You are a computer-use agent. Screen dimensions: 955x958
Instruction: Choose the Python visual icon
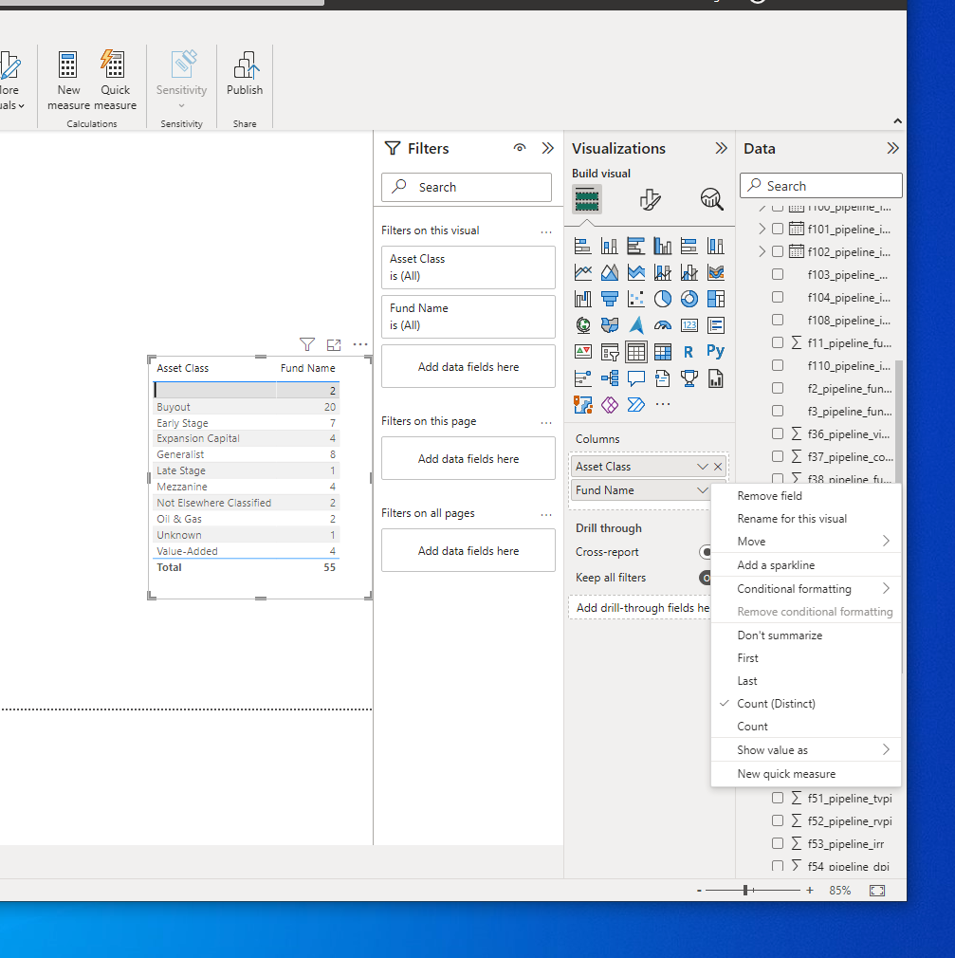pyautogui.click(x=716, y=352)
